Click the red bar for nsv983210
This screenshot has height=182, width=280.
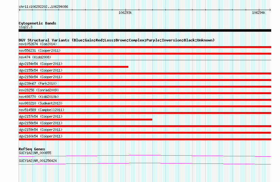(145, 106)
